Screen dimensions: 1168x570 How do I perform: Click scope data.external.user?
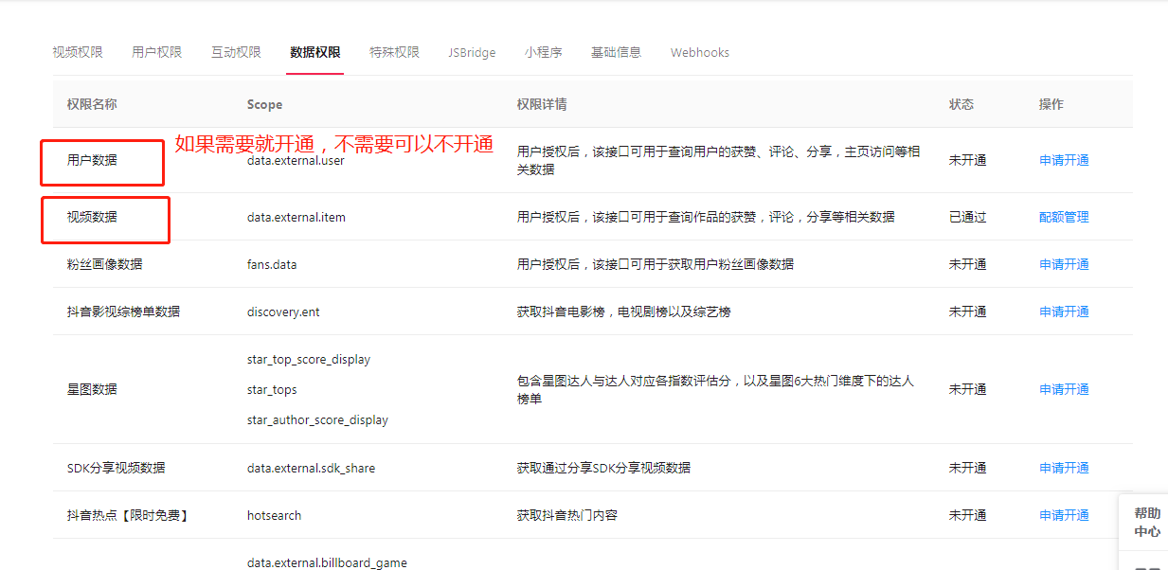(x=296, y=160)
